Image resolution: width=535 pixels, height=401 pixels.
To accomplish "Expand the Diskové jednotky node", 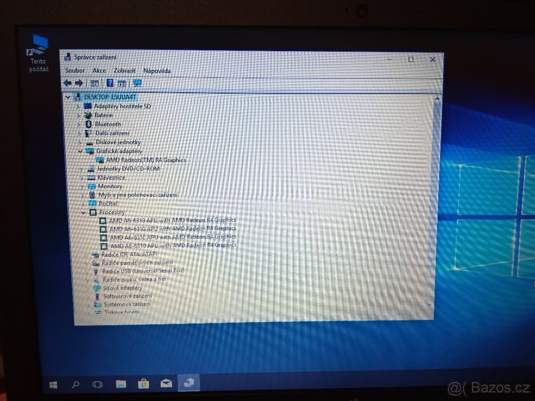I will click(x=80, y=143).
